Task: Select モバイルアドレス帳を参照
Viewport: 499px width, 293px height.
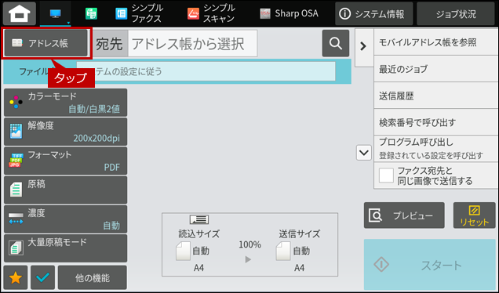Action: (435, 42)
